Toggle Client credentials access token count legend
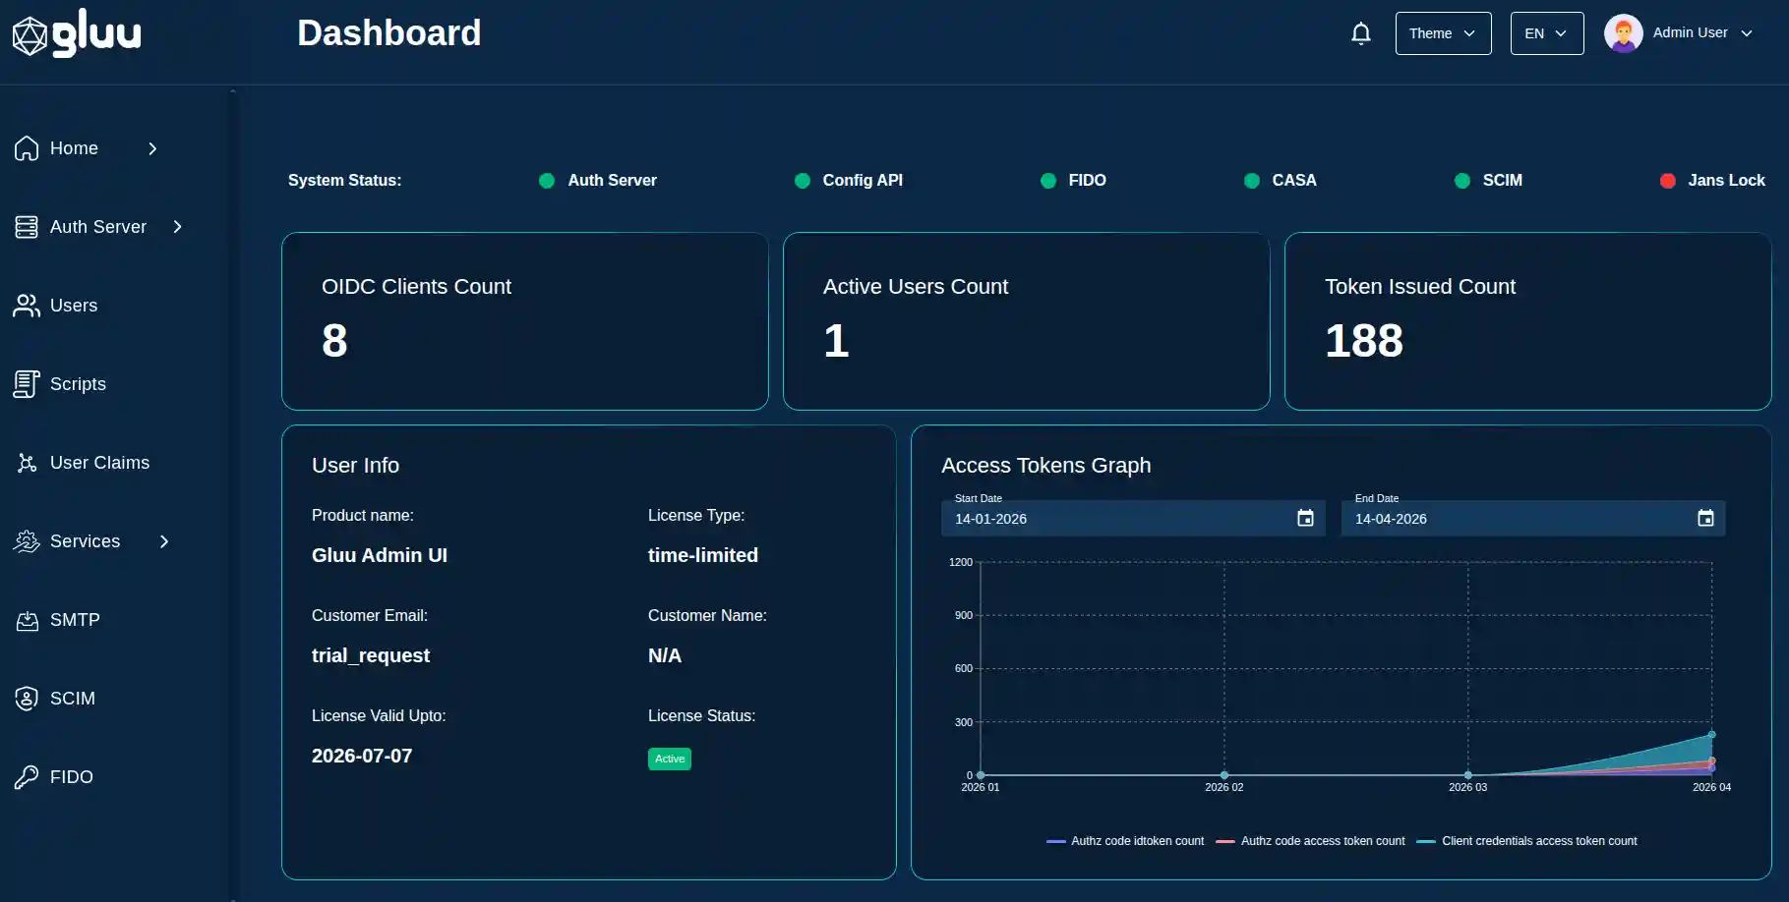This screenshot has height=902, width=1789. tap(1527, 841)
